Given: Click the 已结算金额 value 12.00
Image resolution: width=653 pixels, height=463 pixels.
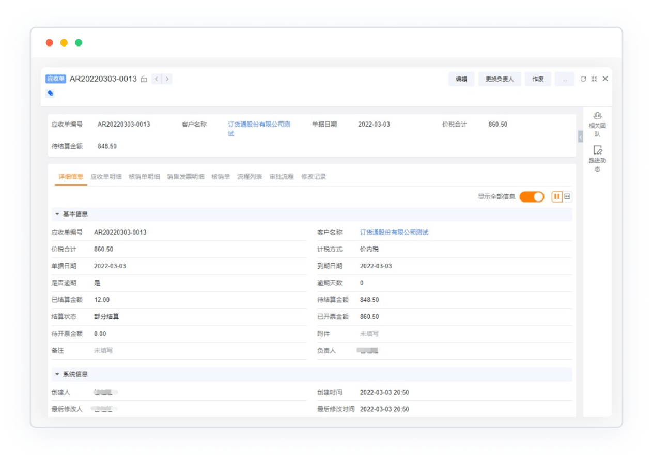Looking at the screenshot, I should tap(102, 300).
